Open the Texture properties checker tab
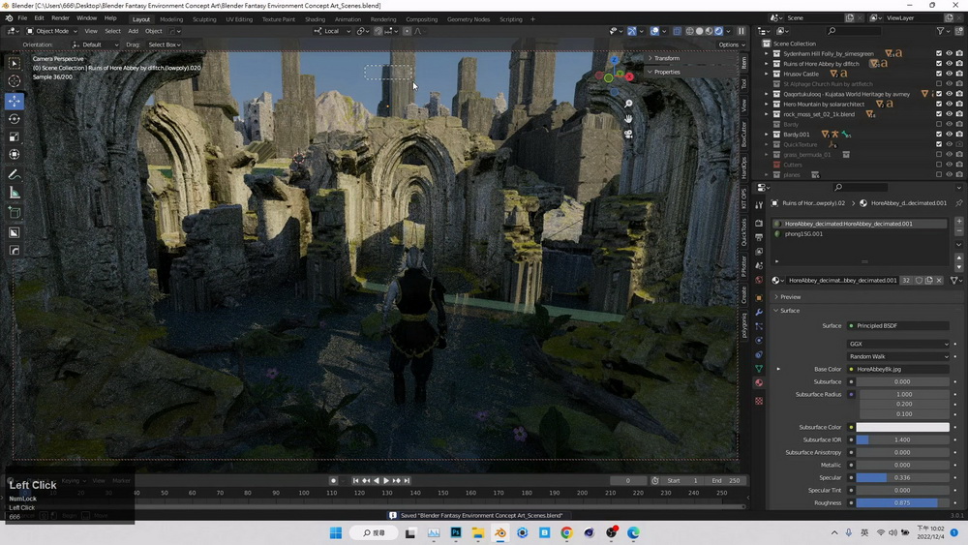 tap(759, 401)
